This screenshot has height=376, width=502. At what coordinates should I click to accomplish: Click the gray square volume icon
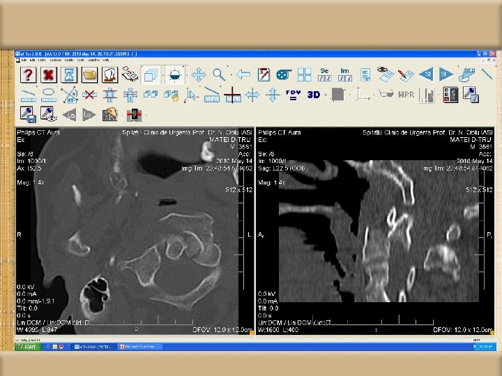pos(337,95)
